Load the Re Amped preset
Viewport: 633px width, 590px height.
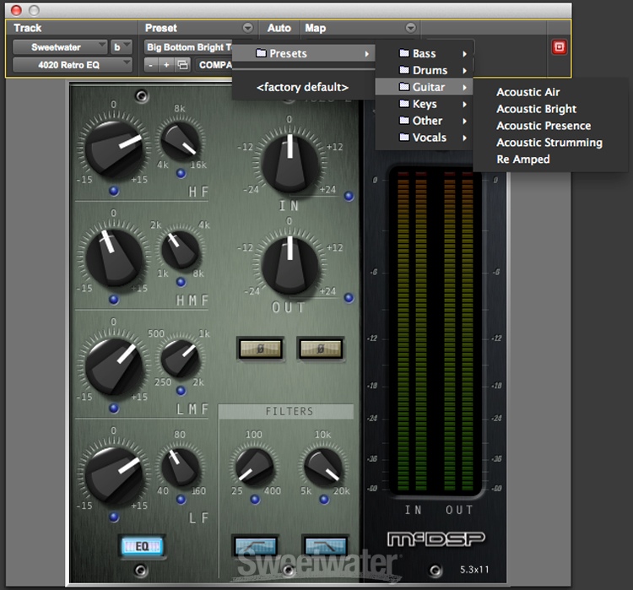pyautogui.click(x=523, y=160)
